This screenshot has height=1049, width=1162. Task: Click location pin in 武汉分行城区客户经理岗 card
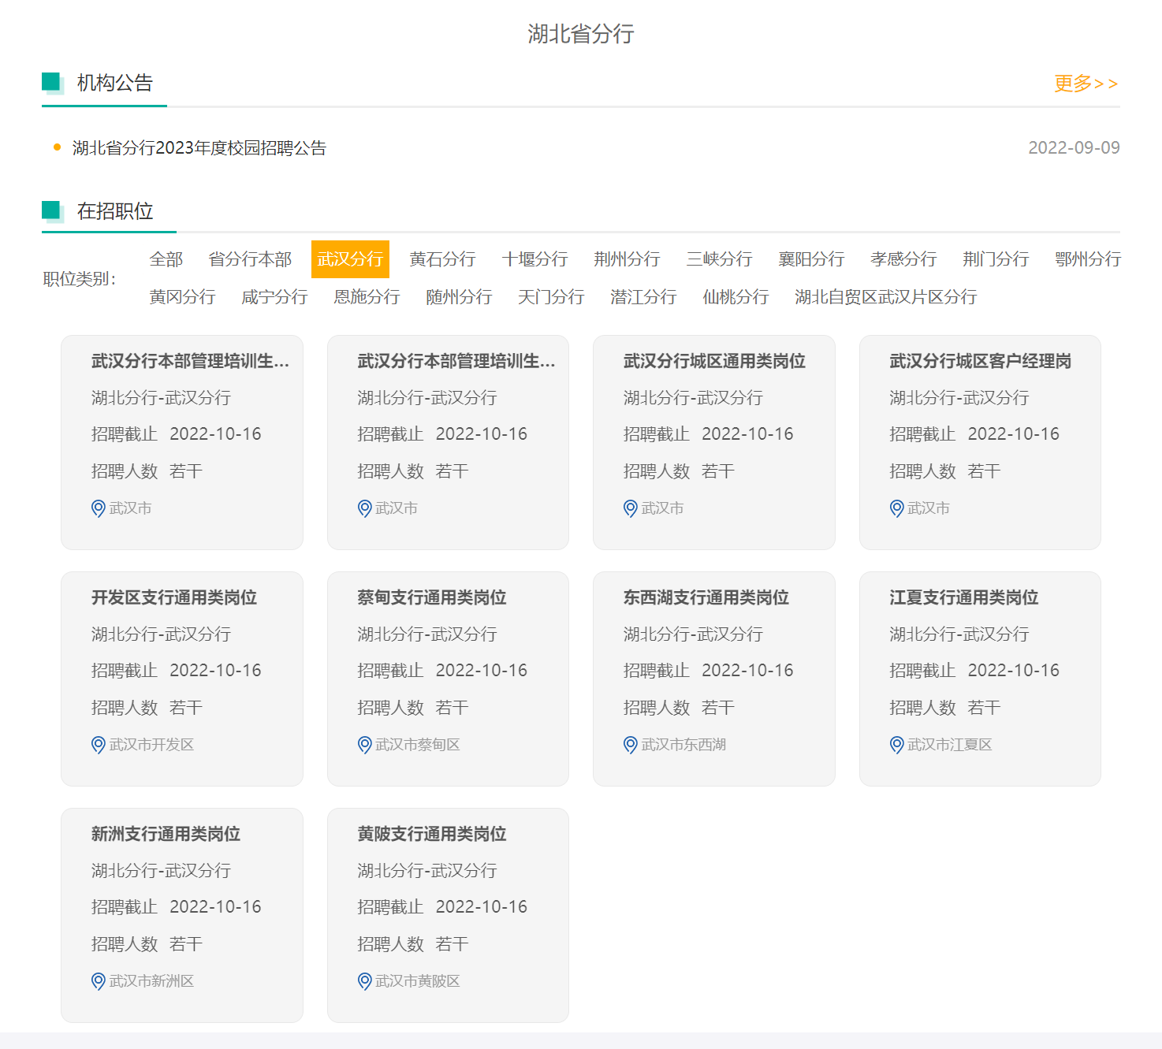click(x=897, y=508)
